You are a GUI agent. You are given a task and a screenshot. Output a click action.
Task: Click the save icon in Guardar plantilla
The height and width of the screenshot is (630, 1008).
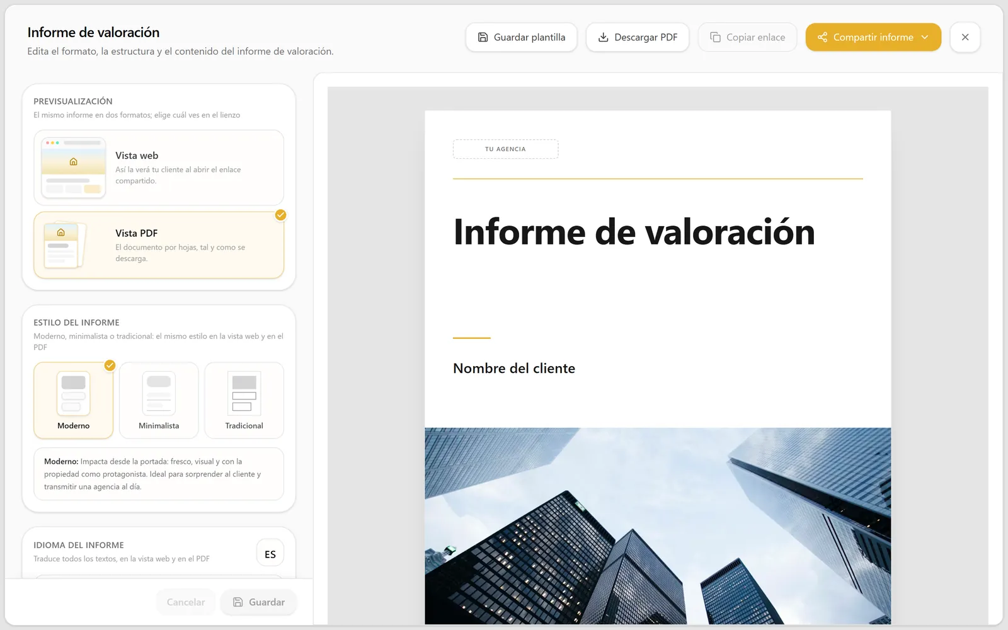coord(483,37)
